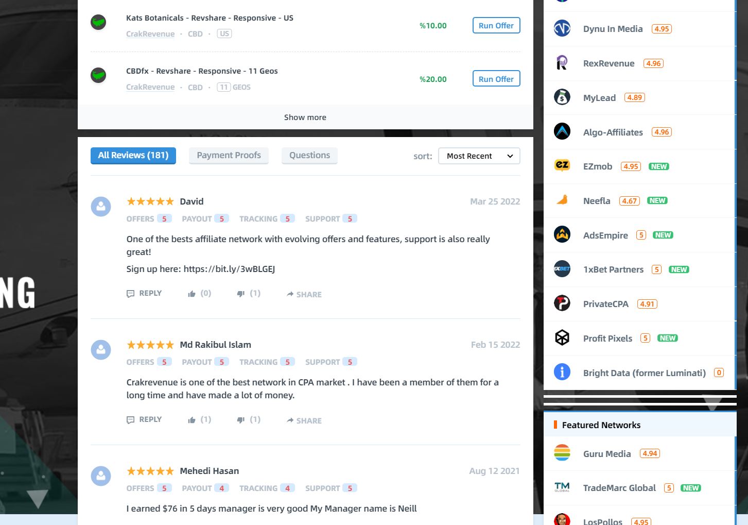This screenshot has height=525, width=748.
Task: Switch to the Payment Proofs tab
Action: click(229, 155)
